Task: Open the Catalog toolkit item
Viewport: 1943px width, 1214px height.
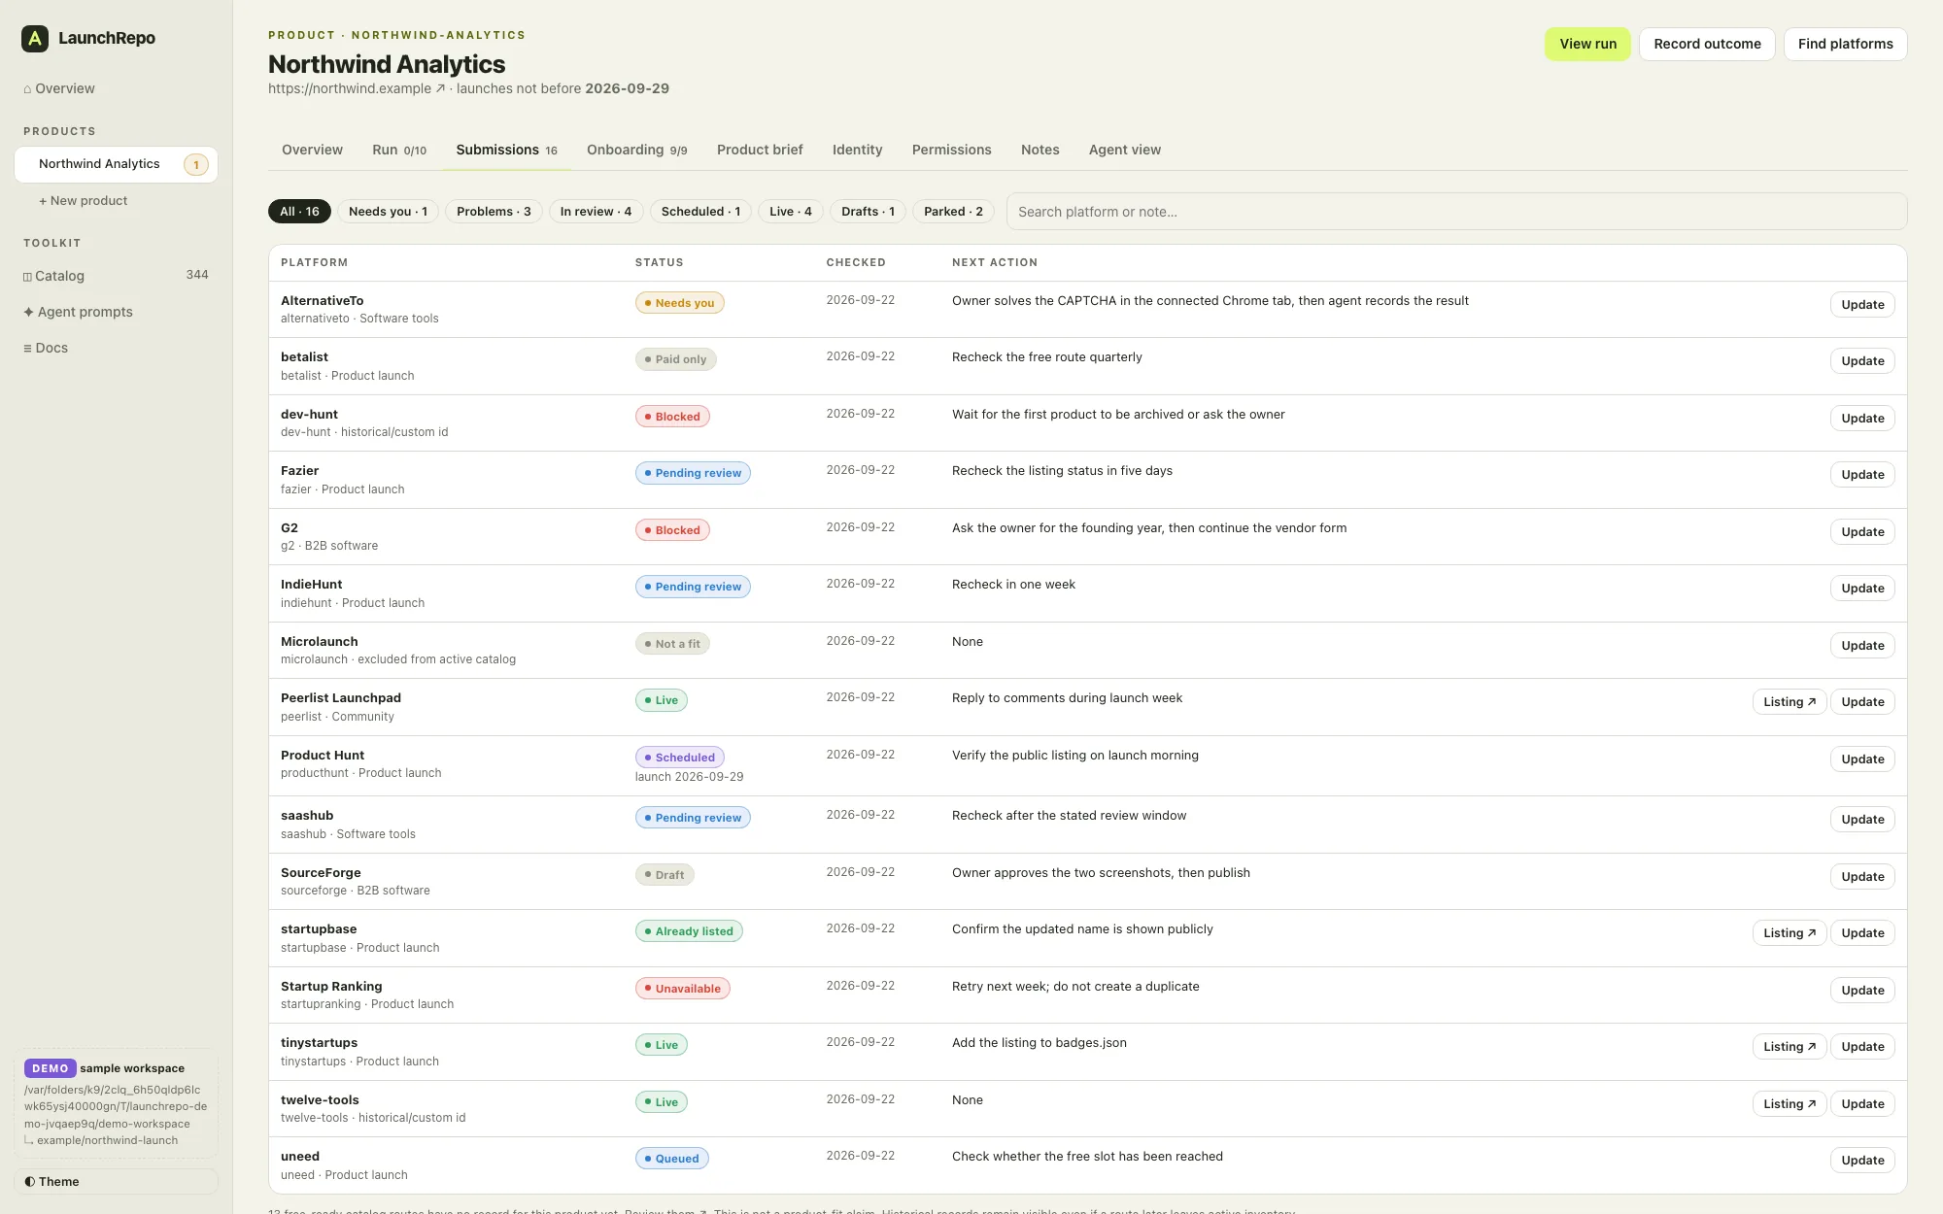Action: pos(116,276)
